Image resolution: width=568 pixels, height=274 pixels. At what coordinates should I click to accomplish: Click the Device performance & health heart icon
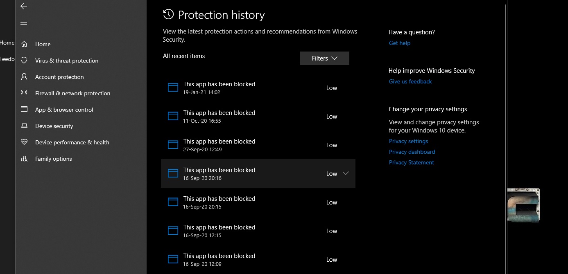click(x=24, y=142)
